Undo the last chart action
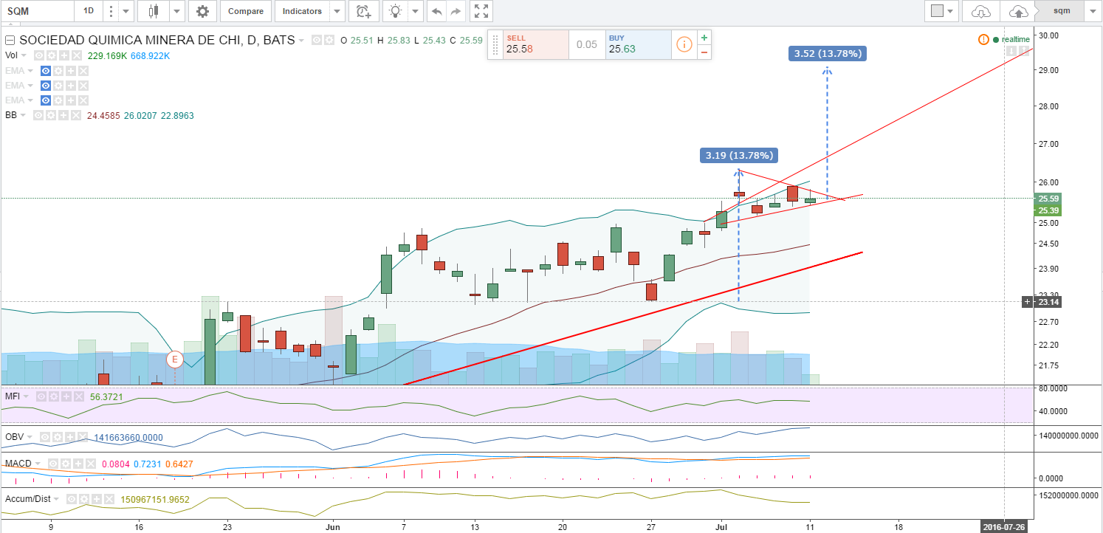 (437, 11)
